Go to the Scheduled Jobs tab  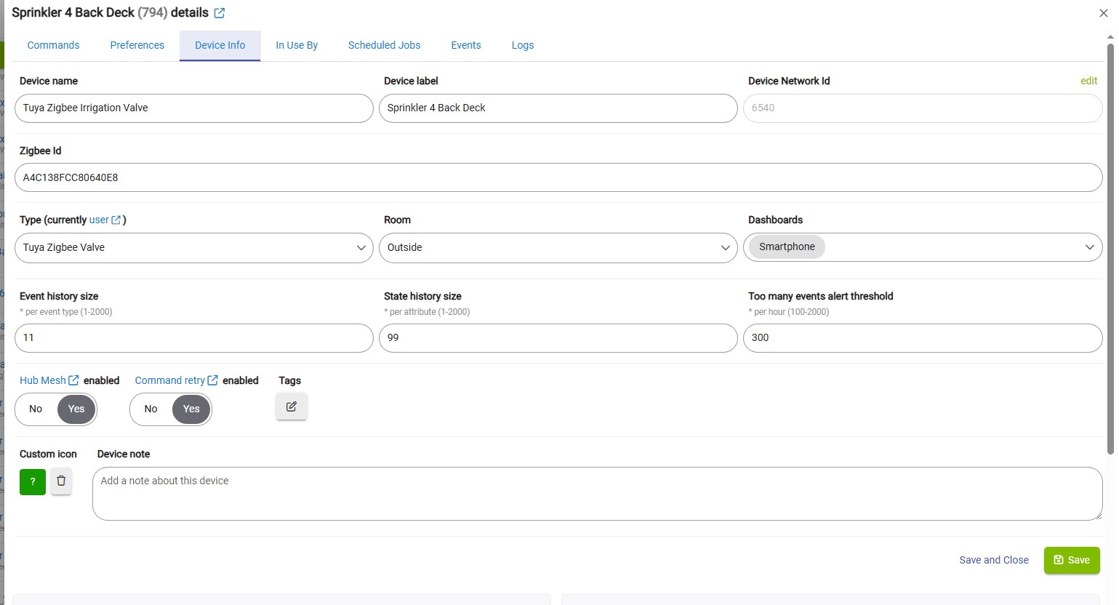coord(385,45)
